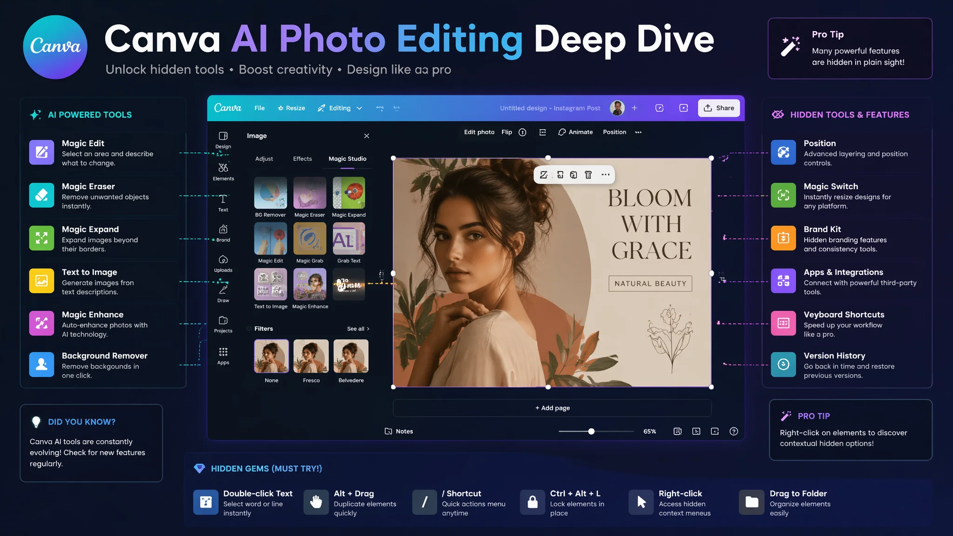Click the Untitled design title field
Image resolution: width=953 pixels, height=536 pixels.
pos(550,108)
